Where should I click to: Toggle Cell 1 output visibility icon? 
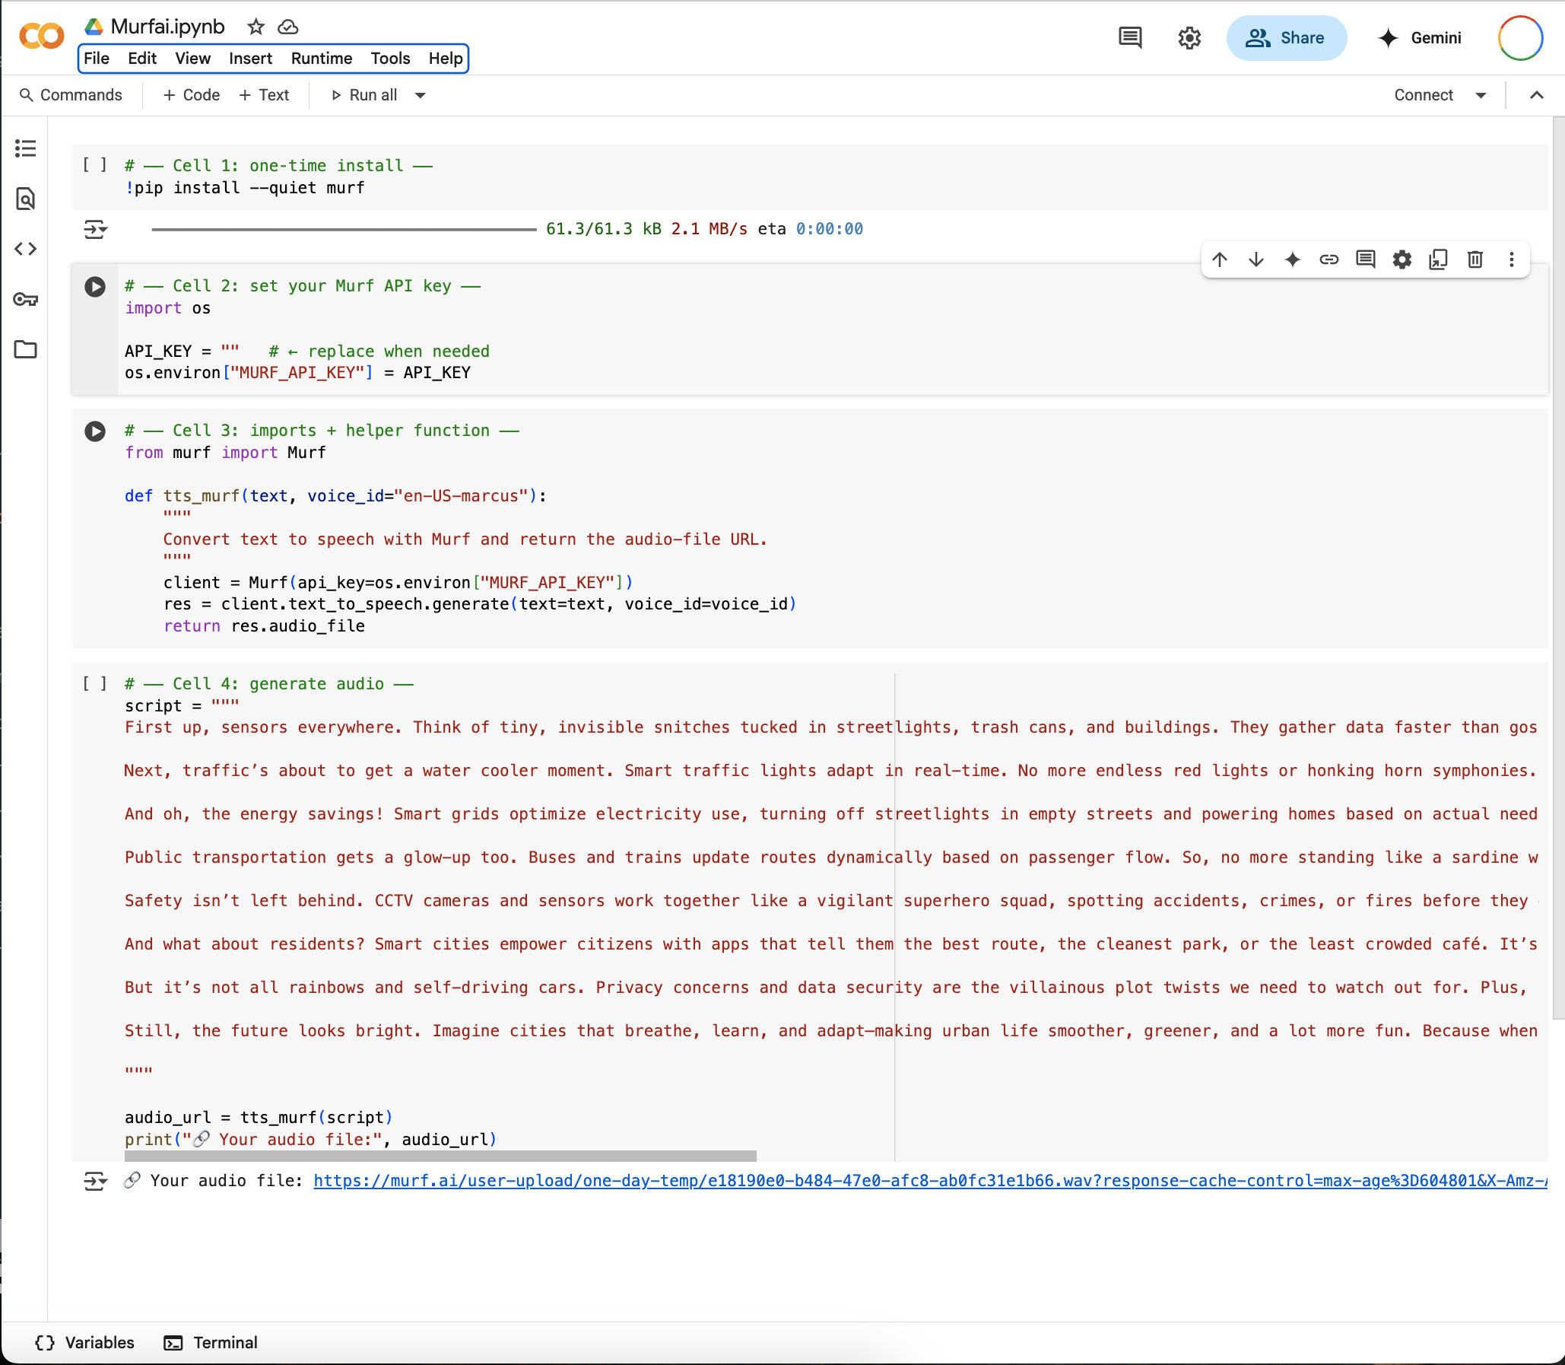tap(95, 228)
